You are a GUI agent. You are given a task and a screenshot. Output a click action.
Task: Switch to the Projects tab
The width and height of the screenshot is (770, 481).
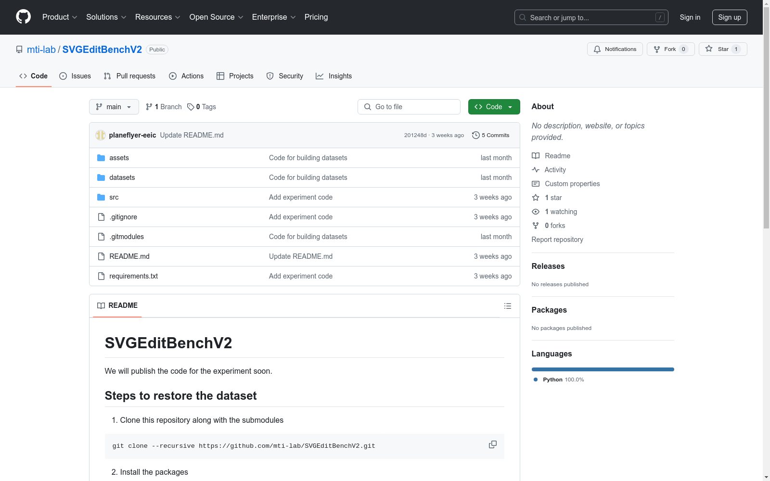click(x=235, y=76)
